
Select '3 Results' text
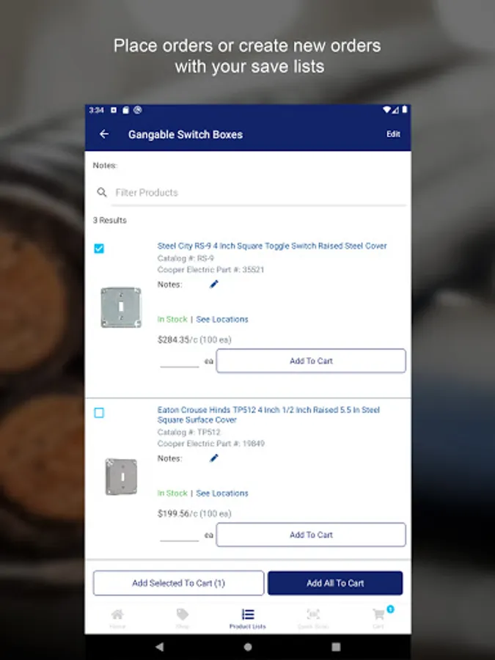(110, 220)
